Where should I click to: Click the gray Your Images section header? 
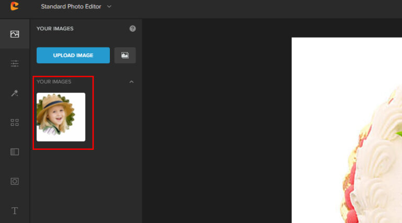pos(54,82)
